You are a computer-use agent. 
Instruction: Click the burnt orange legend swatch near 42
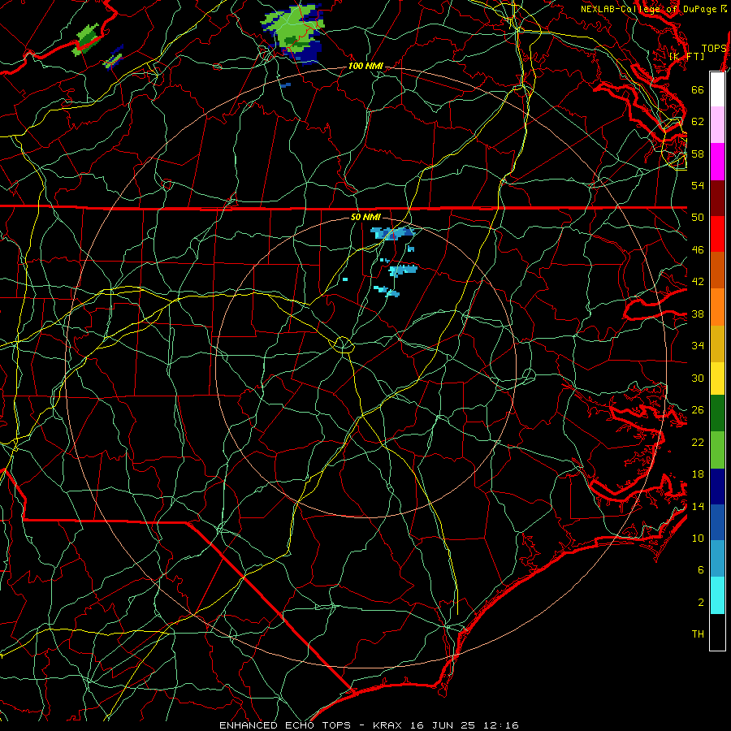pyautogui.click(x=717, y=270)
